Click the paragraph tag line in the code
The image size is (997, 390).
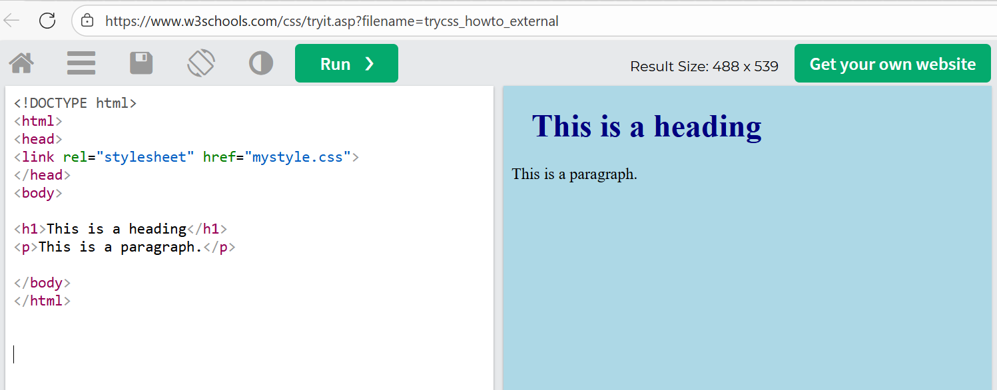point(125,247)
